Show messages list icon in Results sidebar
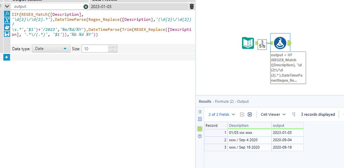 point(200,112)
